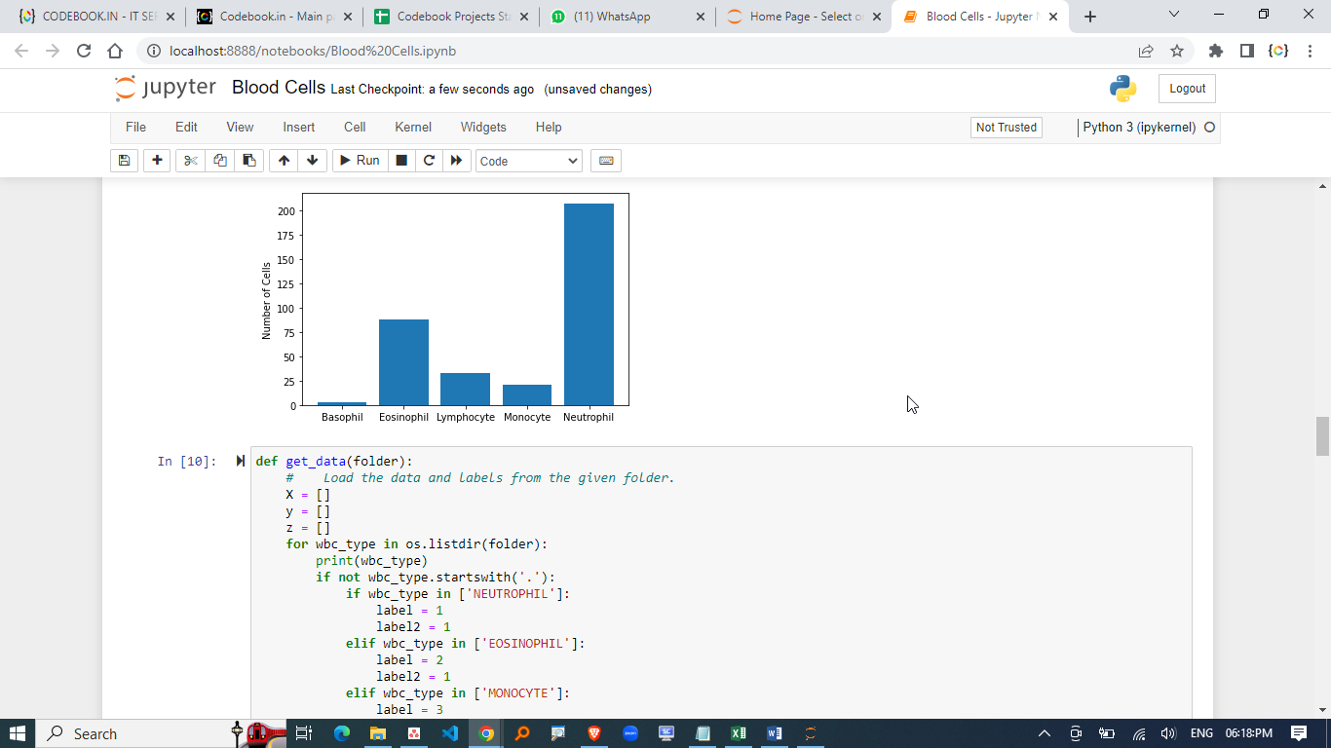Restart kernel and run all cells

(x=456, y=161)
